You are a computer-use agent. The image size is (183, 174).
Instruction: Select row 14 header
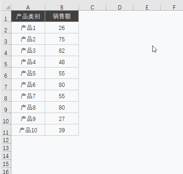point(6,156)
